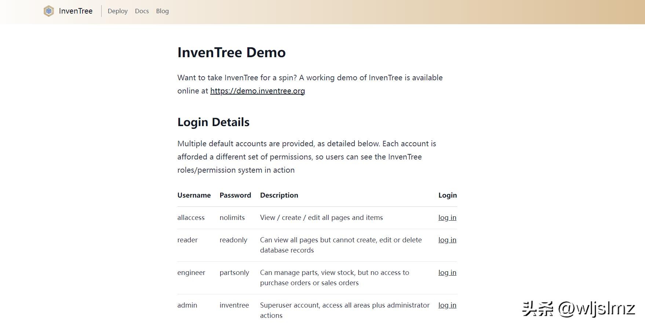Viewport: 645px width, 327px height.
Task: Click the partsonly password cell
Action: point(234,273)
